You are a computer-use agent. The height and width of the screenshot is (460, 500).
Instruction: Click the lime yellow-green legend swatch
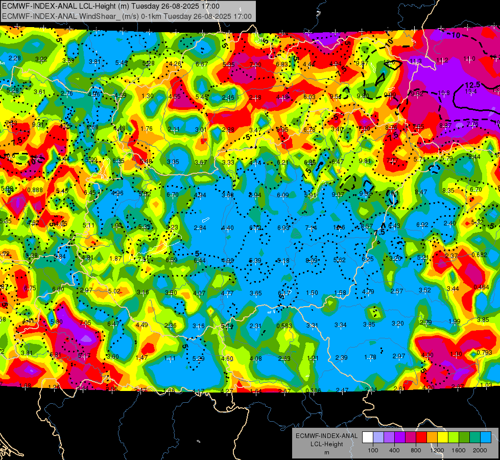454,437
